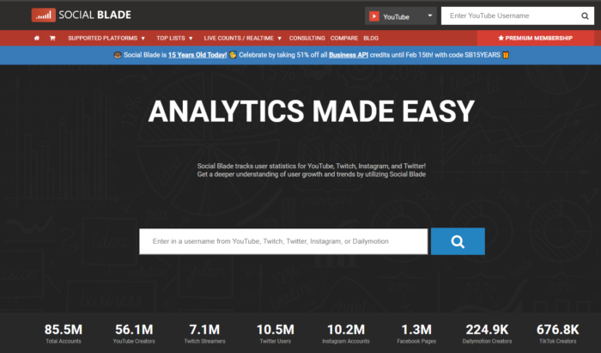
Task: Click the Premium Membership button
Action: pos(535,38)
